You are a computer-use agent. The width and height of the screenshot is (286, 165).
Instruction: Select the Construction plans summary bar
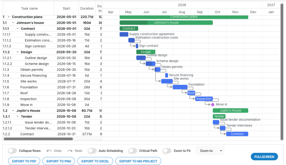coord(184,17)
